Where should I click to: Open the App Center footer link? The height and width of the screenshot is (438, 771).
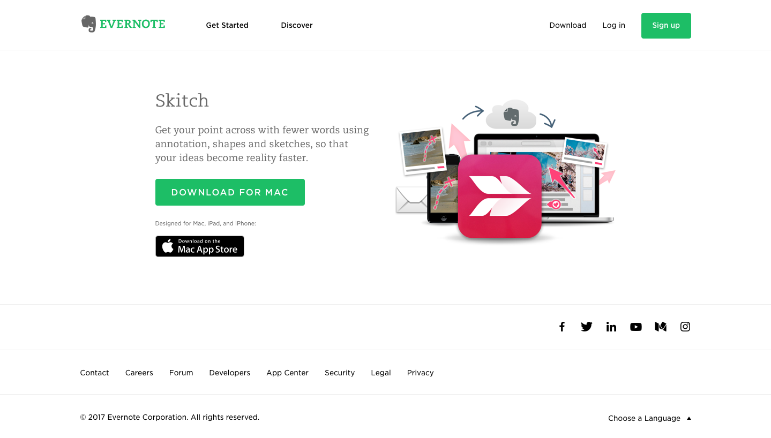(287, 373)
